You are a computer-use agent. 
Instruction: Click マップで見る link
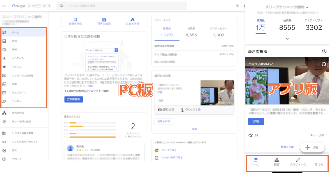coord(169,150)
